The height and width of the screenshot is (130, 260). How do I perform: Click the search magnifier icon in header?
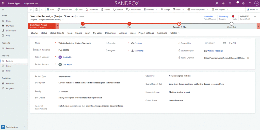tap(217, 3)
